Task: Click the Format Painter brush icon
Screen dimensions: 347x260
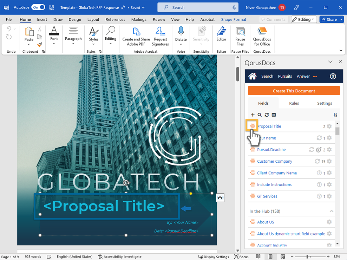Action: coord(40,45)
